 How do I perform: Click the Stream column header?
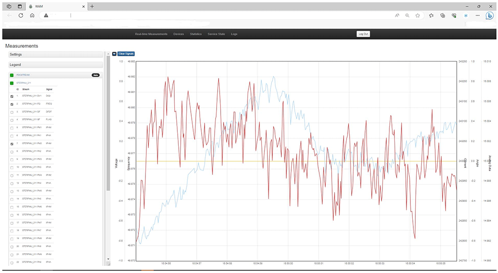pyautogui.click(x=26, y=90)
